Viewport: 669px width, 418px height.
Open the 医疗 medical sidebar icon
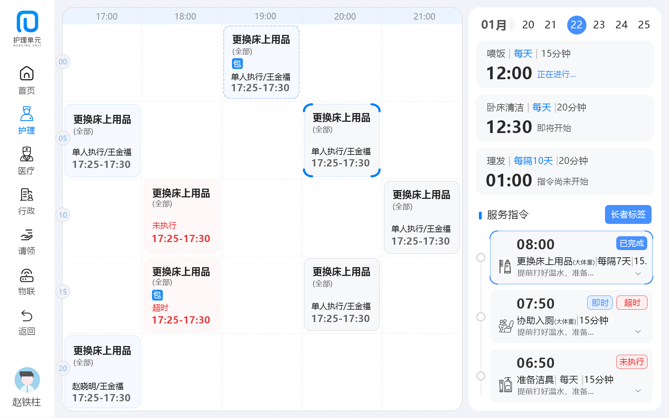(x=27, y=154)
